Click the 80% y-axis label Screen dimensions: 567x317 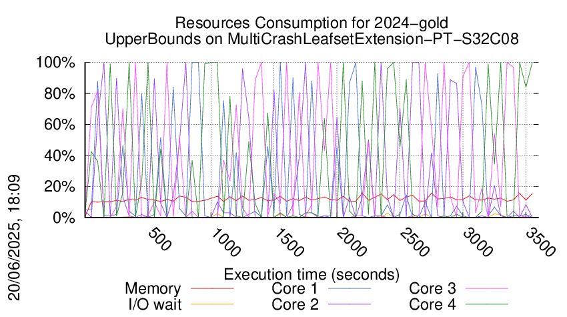tap(59, 93)
